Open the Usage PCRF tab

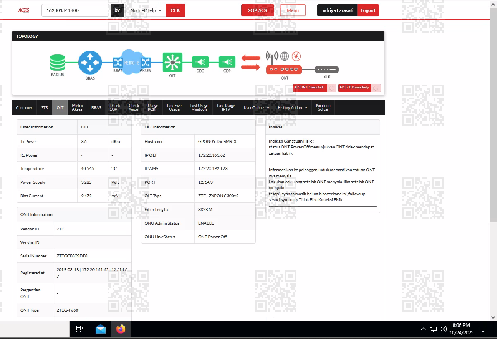(153, 108)
